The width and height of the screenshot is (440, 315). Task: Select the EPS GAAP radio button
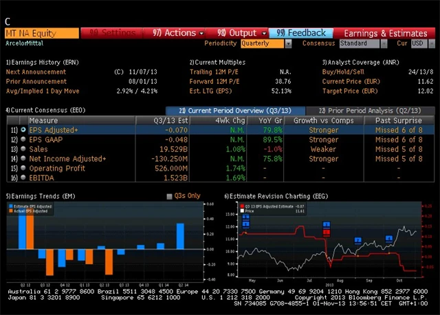23,139
